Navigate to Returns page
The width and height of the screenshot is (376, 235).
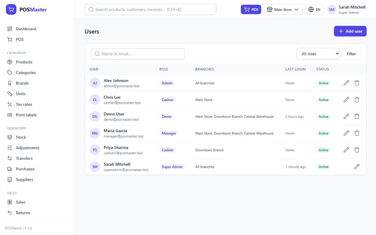tap(37, 213)
